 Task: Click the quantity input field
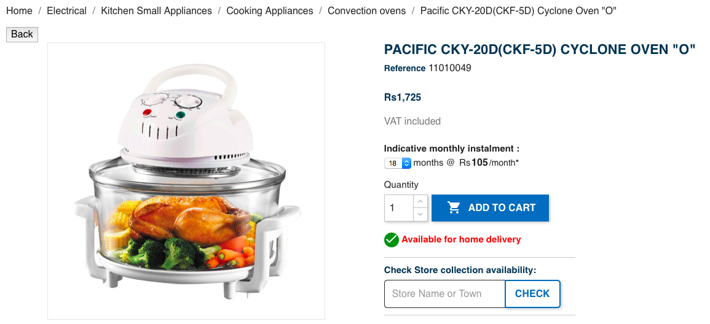tap(399, 208)
